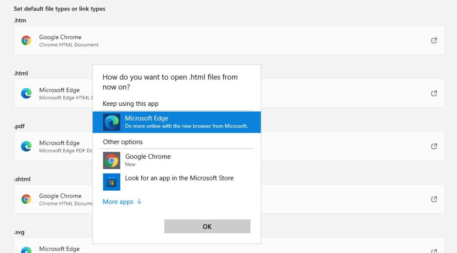Image resolution: width=457 pixels, height=253 pixels.
Task: Click the Chrome icon in the .shtml row
Action: coord(26,199)
